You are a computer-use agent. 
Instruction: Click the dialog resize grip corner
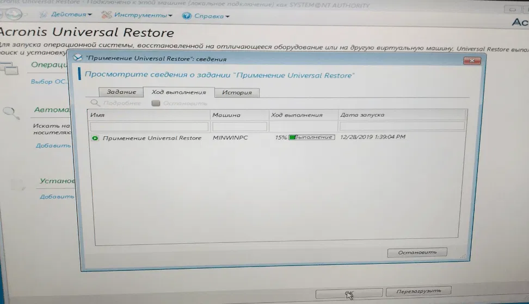coord(463,257)
